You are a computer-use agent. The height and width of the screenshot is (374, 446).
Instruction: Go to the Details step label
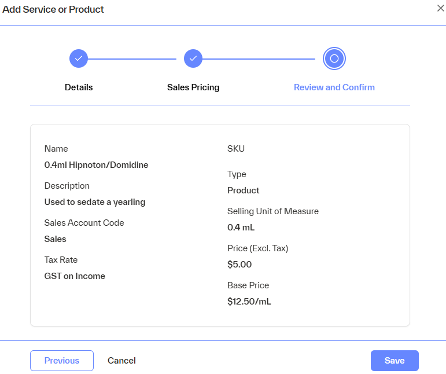click(79, 87)
